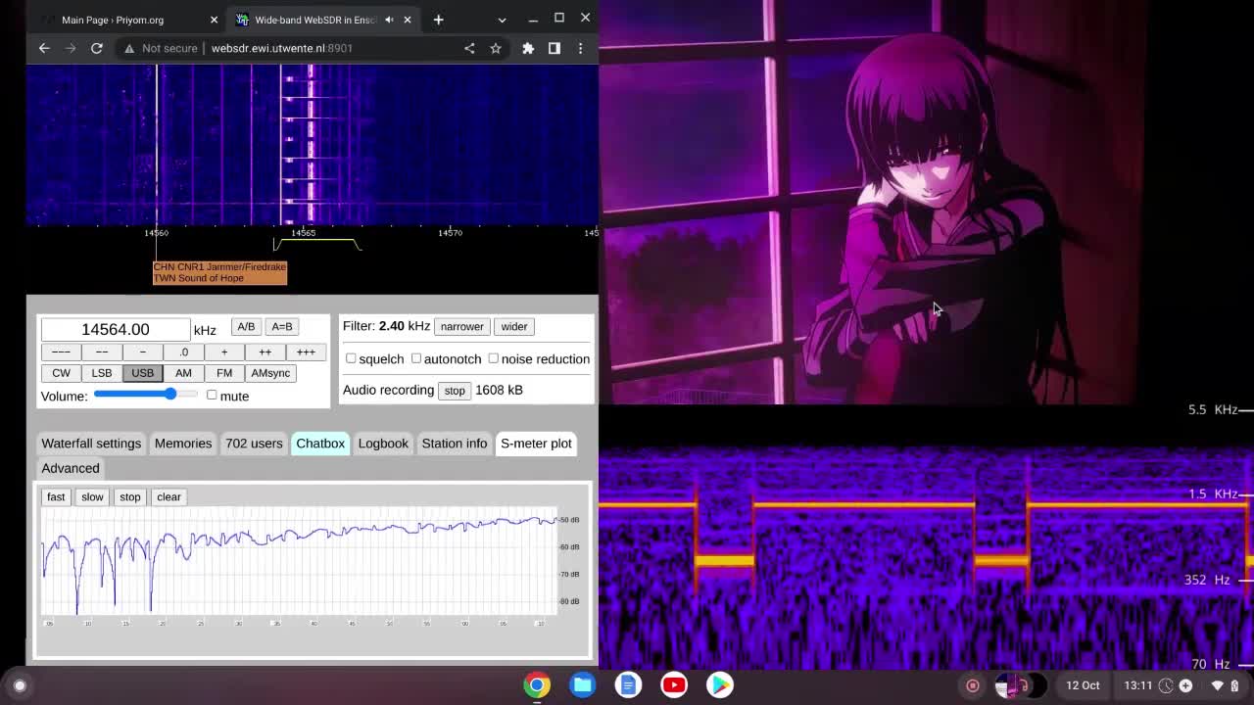The width and height of the screenshot is (1254, 705).
Task: Stop screen recording from the shelf
Action: tap(973, 685)
